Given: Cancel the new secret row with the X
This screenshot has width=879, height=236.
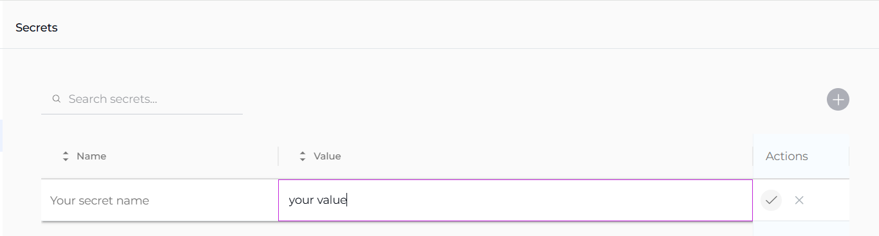Looking at the screenshot, I should [799, 200].
